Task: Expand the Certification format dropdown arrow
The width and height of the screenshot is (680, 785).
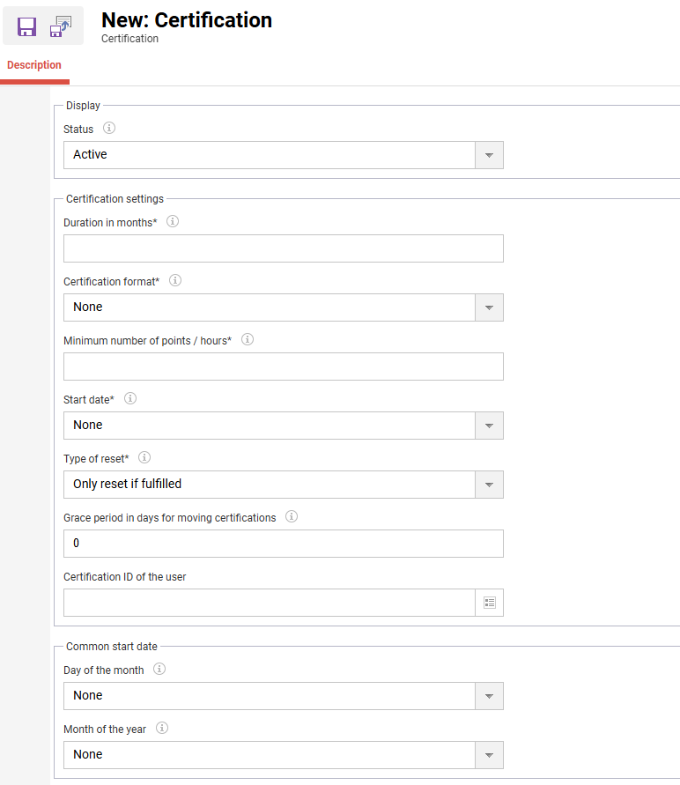Action: click(490, 307)
